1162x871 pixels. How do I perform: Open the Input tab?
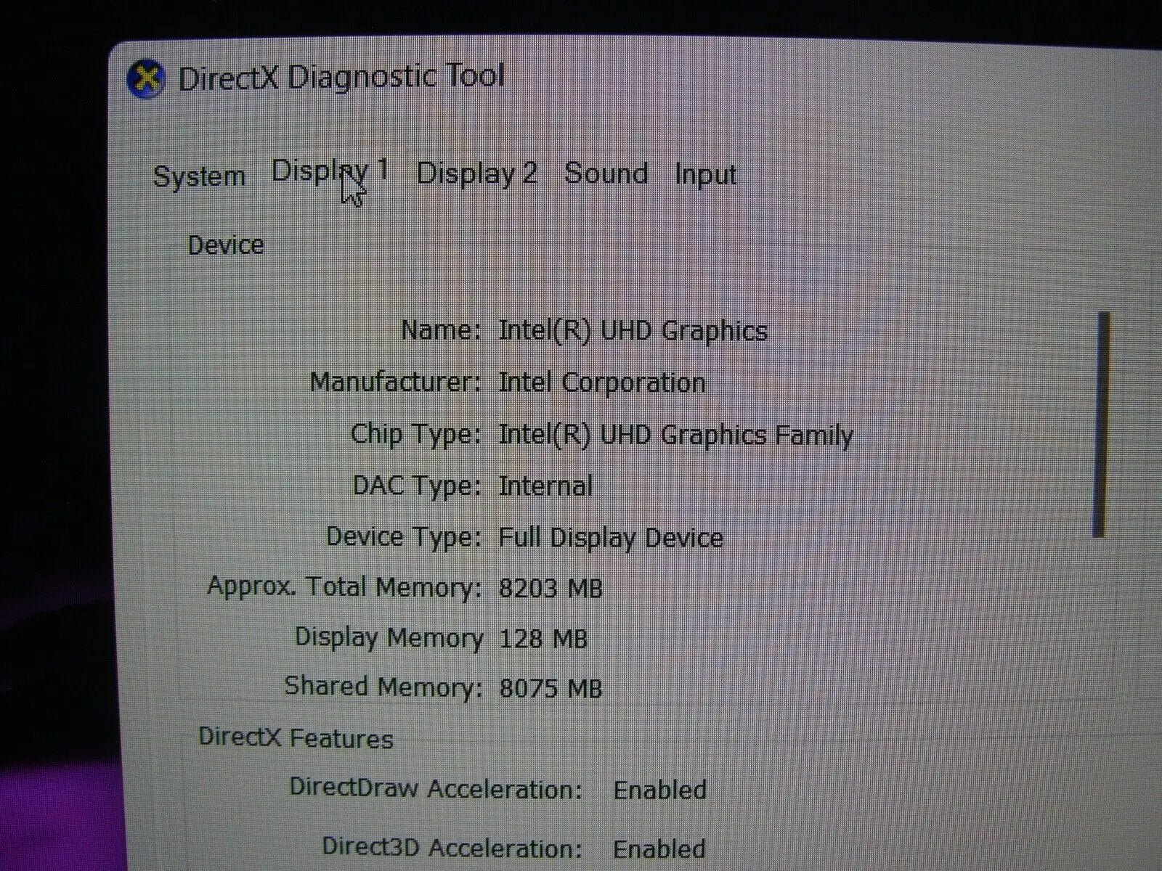coord(705,175)
